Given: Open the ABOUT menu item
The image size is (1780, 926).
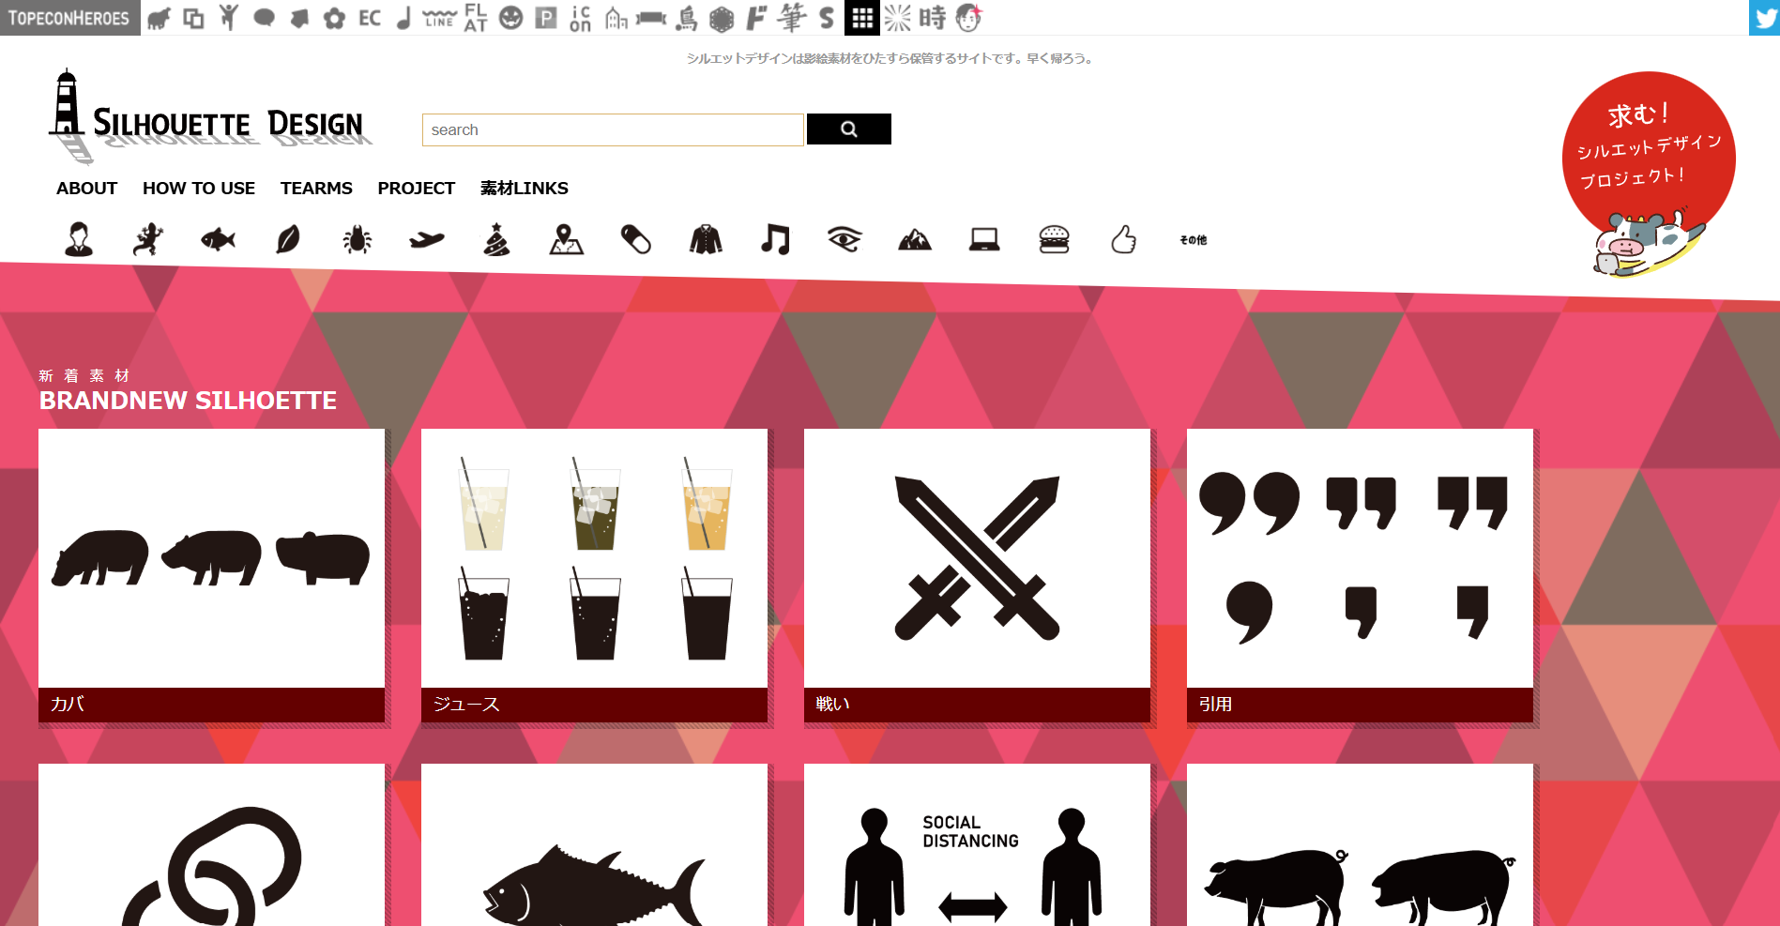Looking at the screenshot, I should [x=86, y=189].
